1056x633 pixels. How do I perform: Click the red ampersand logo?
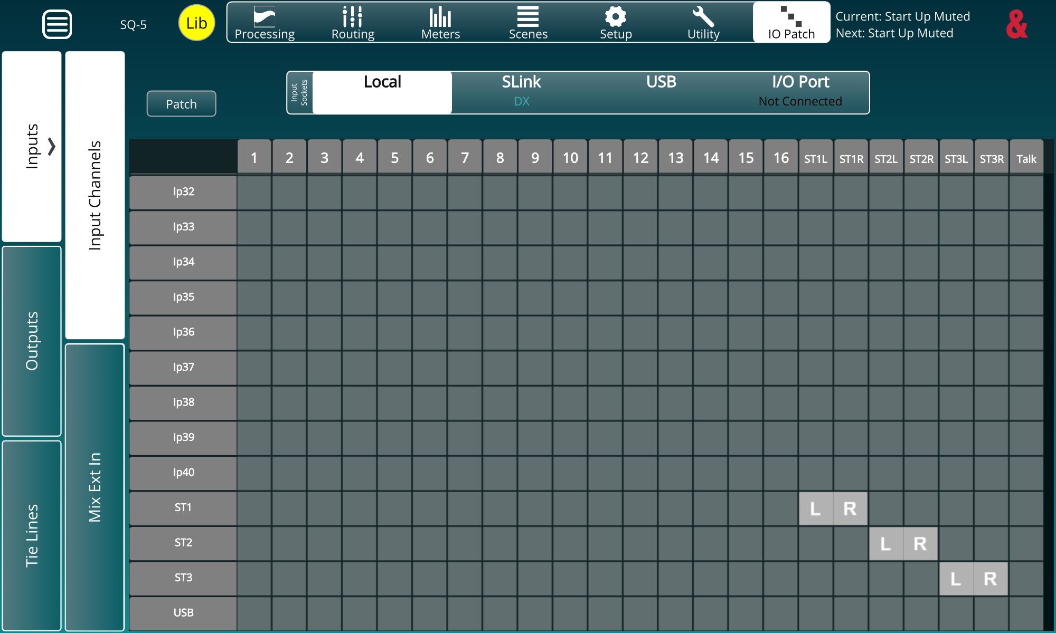[1016, 24]
